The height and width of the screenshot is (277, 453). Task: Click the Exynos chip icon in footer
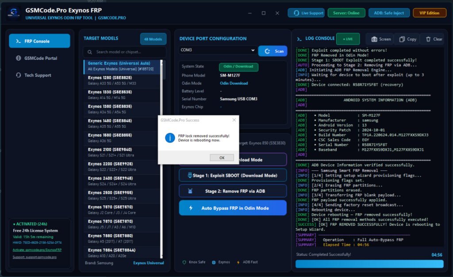(x=214, y=262)
